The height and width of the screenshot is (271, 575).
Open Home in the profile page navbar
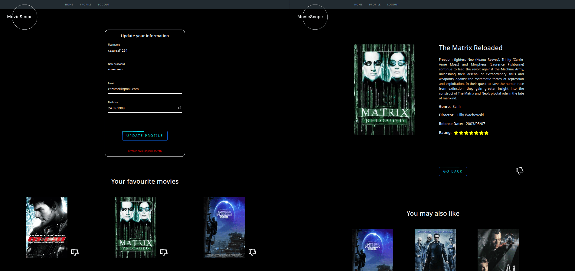point(69,5)
